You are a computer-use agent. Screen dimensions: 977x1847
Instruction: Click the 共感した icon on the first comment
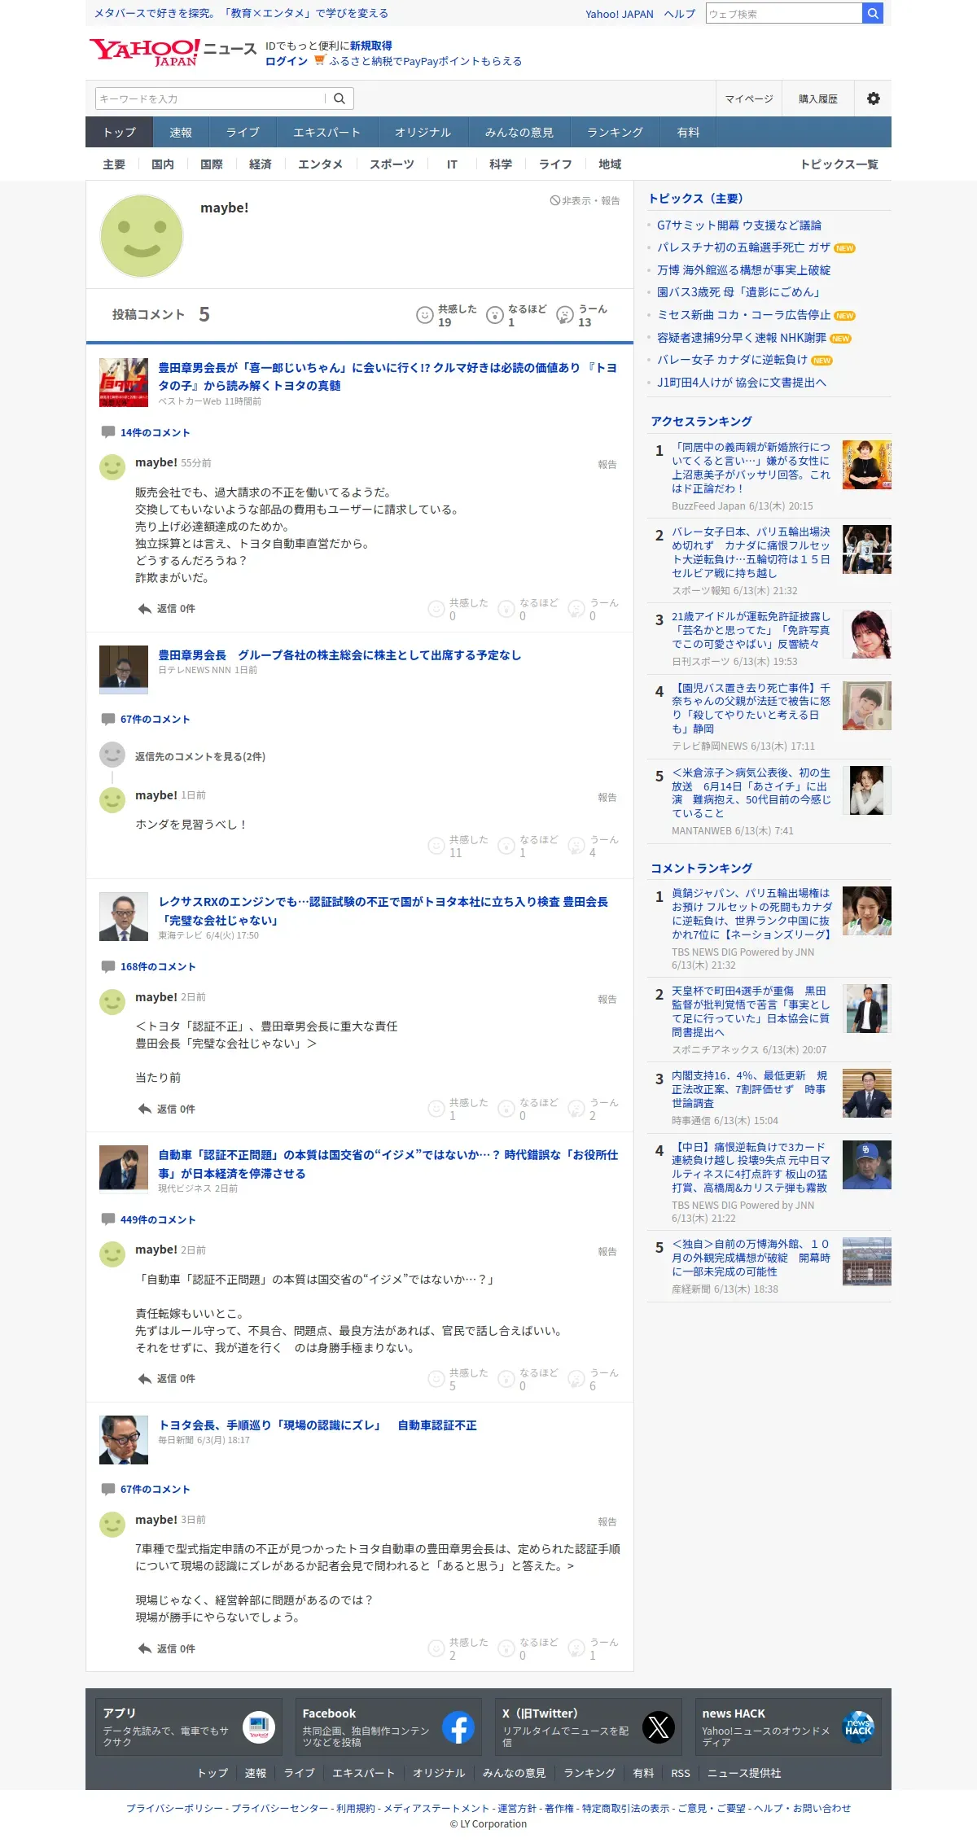coord(436,608)
